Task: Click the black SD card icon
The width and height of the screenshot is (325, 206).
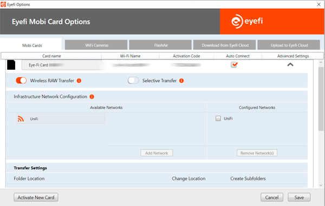Action: pyautogui.click(x=11, y=65)
